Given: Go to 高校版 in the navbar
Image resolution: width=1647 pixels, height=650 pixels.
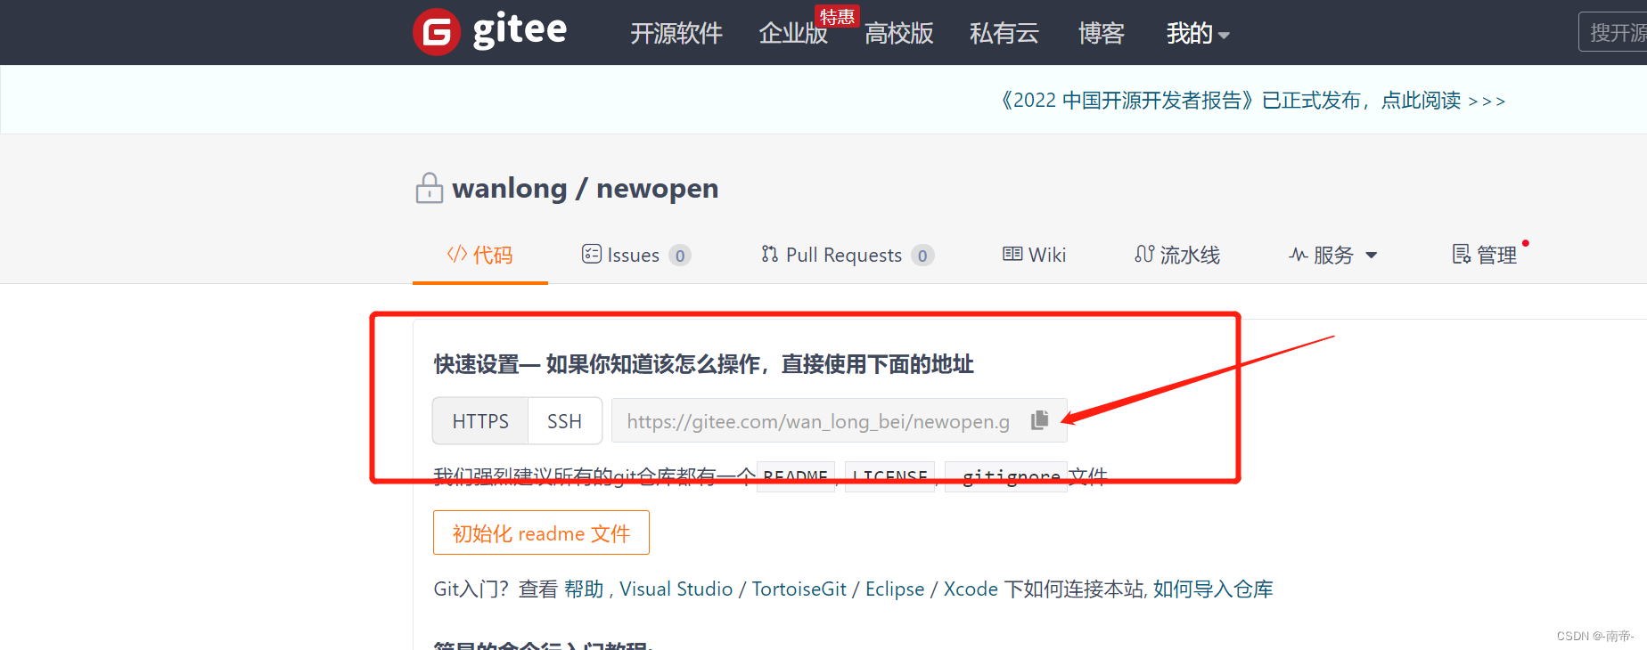Looking at the screenshot, I should [x=899, y=34].
